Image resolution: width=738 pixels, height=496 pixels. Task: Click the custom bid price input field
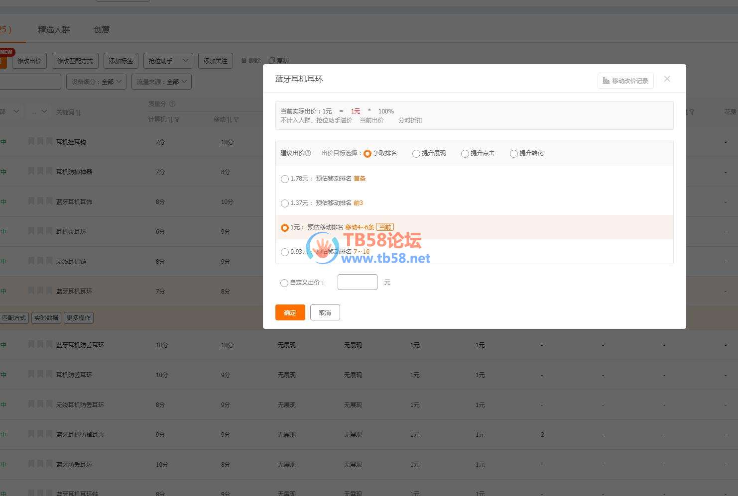(x=358, y=282)
